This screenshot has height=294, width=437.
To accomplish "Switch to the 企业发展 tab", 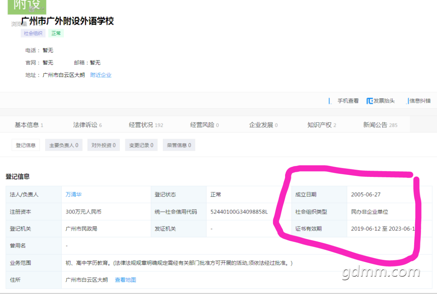I will 263,125.
